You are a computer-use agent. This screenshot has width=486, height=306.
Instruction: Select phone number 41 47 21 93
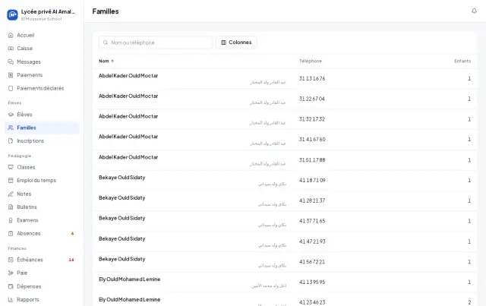(x=312, y=241)
